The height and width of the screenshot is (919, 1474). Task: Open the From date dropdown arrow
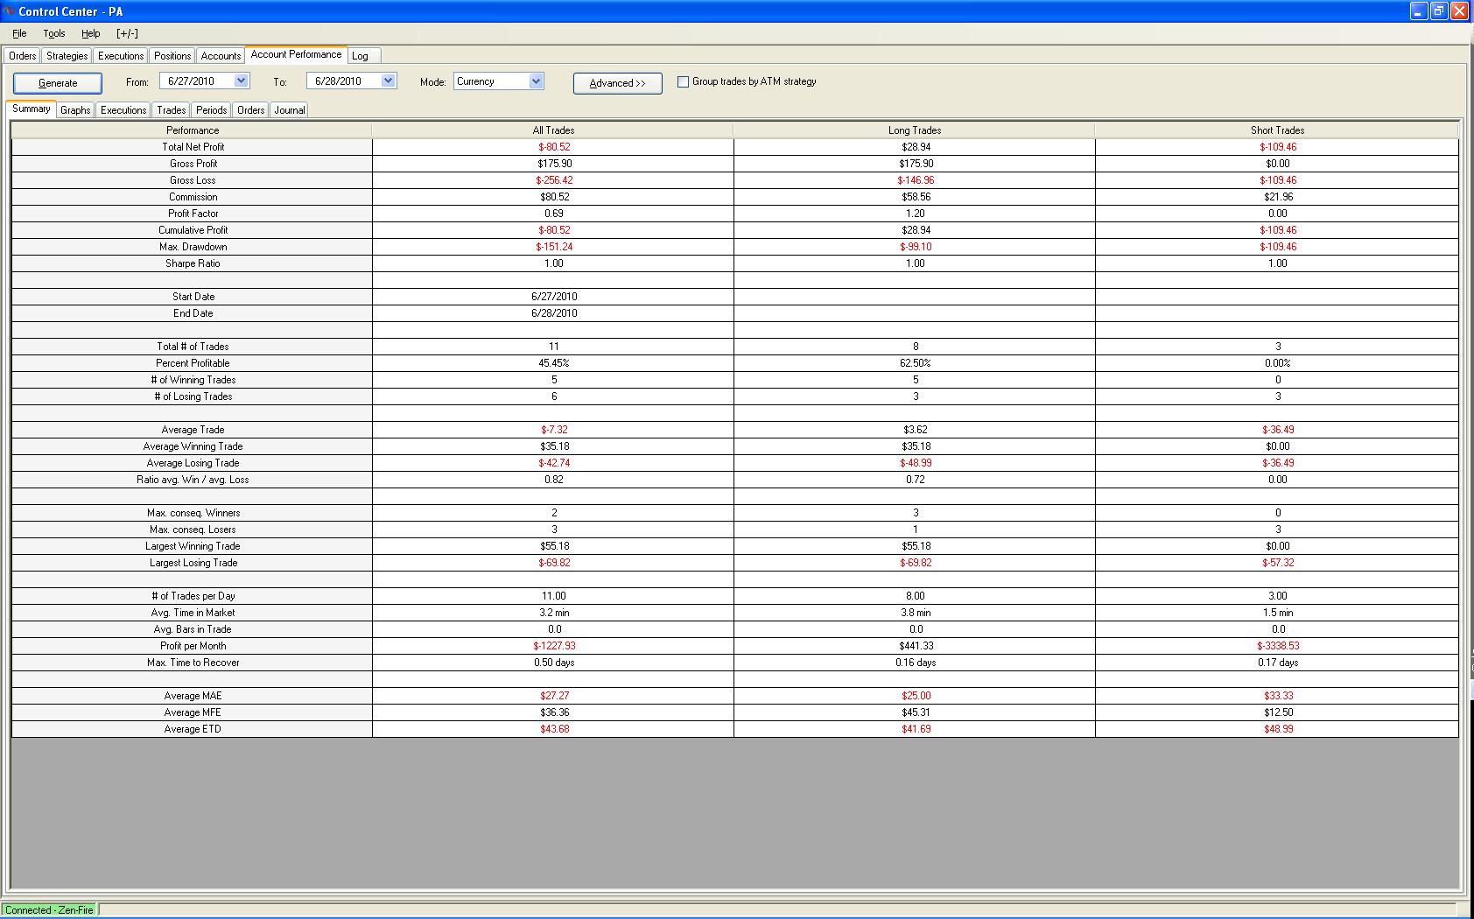(x=242, y=81)
